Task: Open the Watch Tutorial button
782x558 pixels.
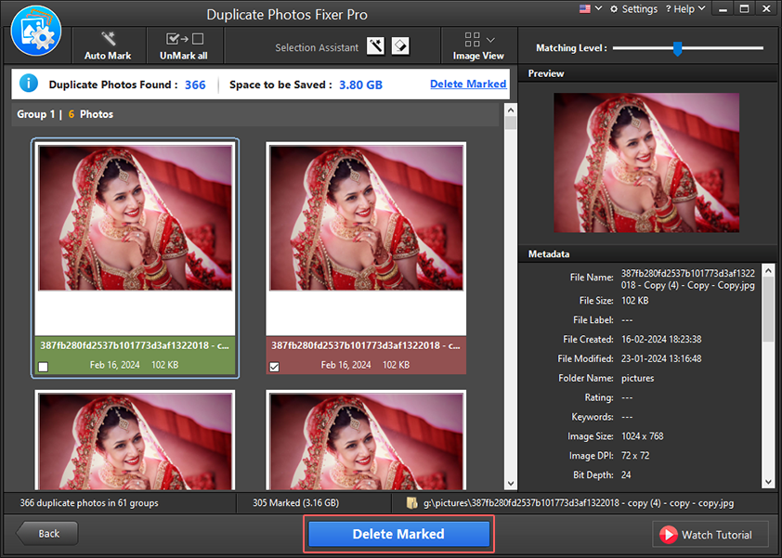Action: point(710,535)
